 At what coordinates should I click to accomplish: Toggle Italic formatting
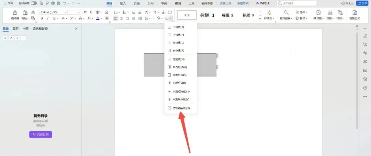[47, 18]
